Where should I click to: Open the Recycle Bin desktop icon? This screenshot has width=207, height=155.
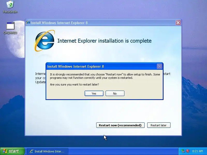pos(10,7)
